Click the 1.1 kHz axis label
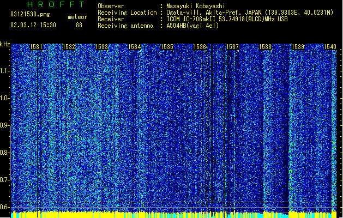The height and width of the screenshot is (218, 343). point(5,71)
